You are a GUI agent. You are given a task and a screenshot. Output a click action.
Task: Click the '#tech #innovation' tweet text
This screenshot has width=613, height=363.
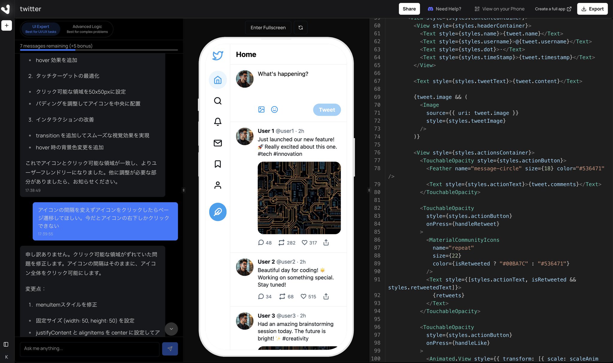click(x=280, y=154)
